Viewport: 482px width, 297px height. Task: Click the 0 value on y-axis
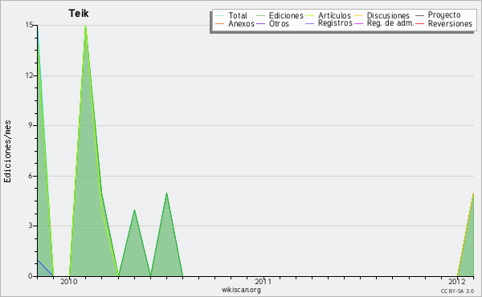tap(31, 276)
